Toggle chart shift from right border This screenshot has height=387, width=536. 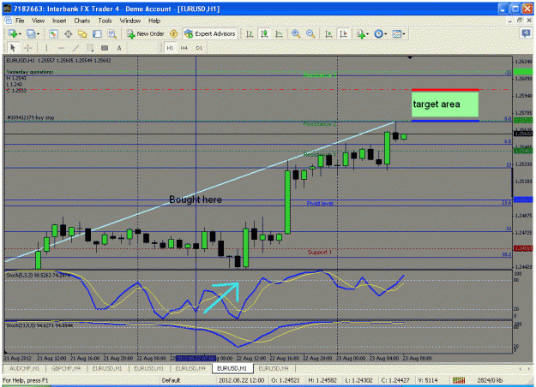[x=344, y=33]
